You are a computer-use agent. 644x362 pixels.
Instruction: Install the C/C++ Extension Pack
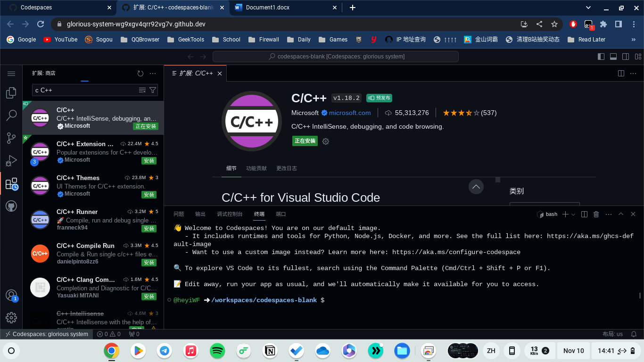(149, 161)
